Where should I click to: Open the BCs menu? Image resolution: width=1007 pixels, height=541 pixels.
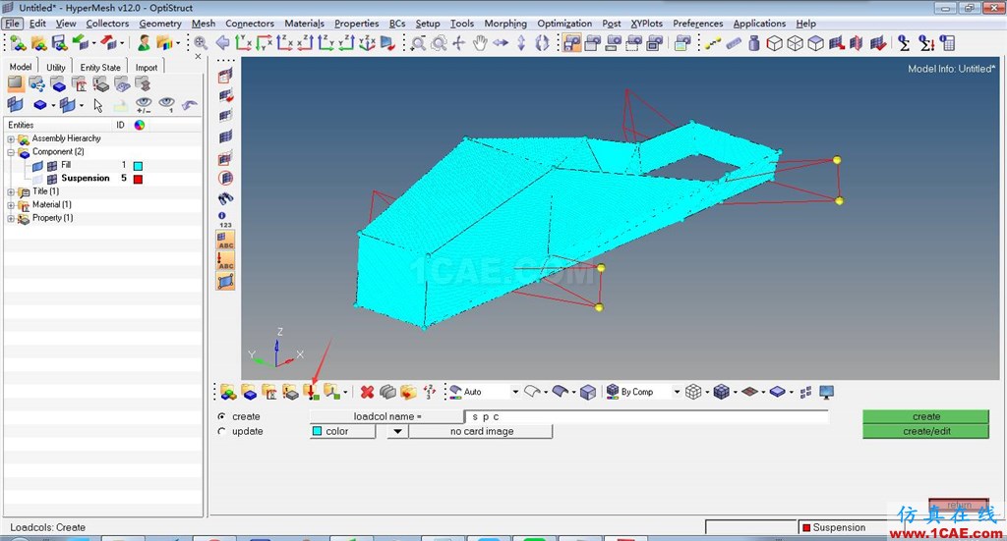(x=397, y=24)
